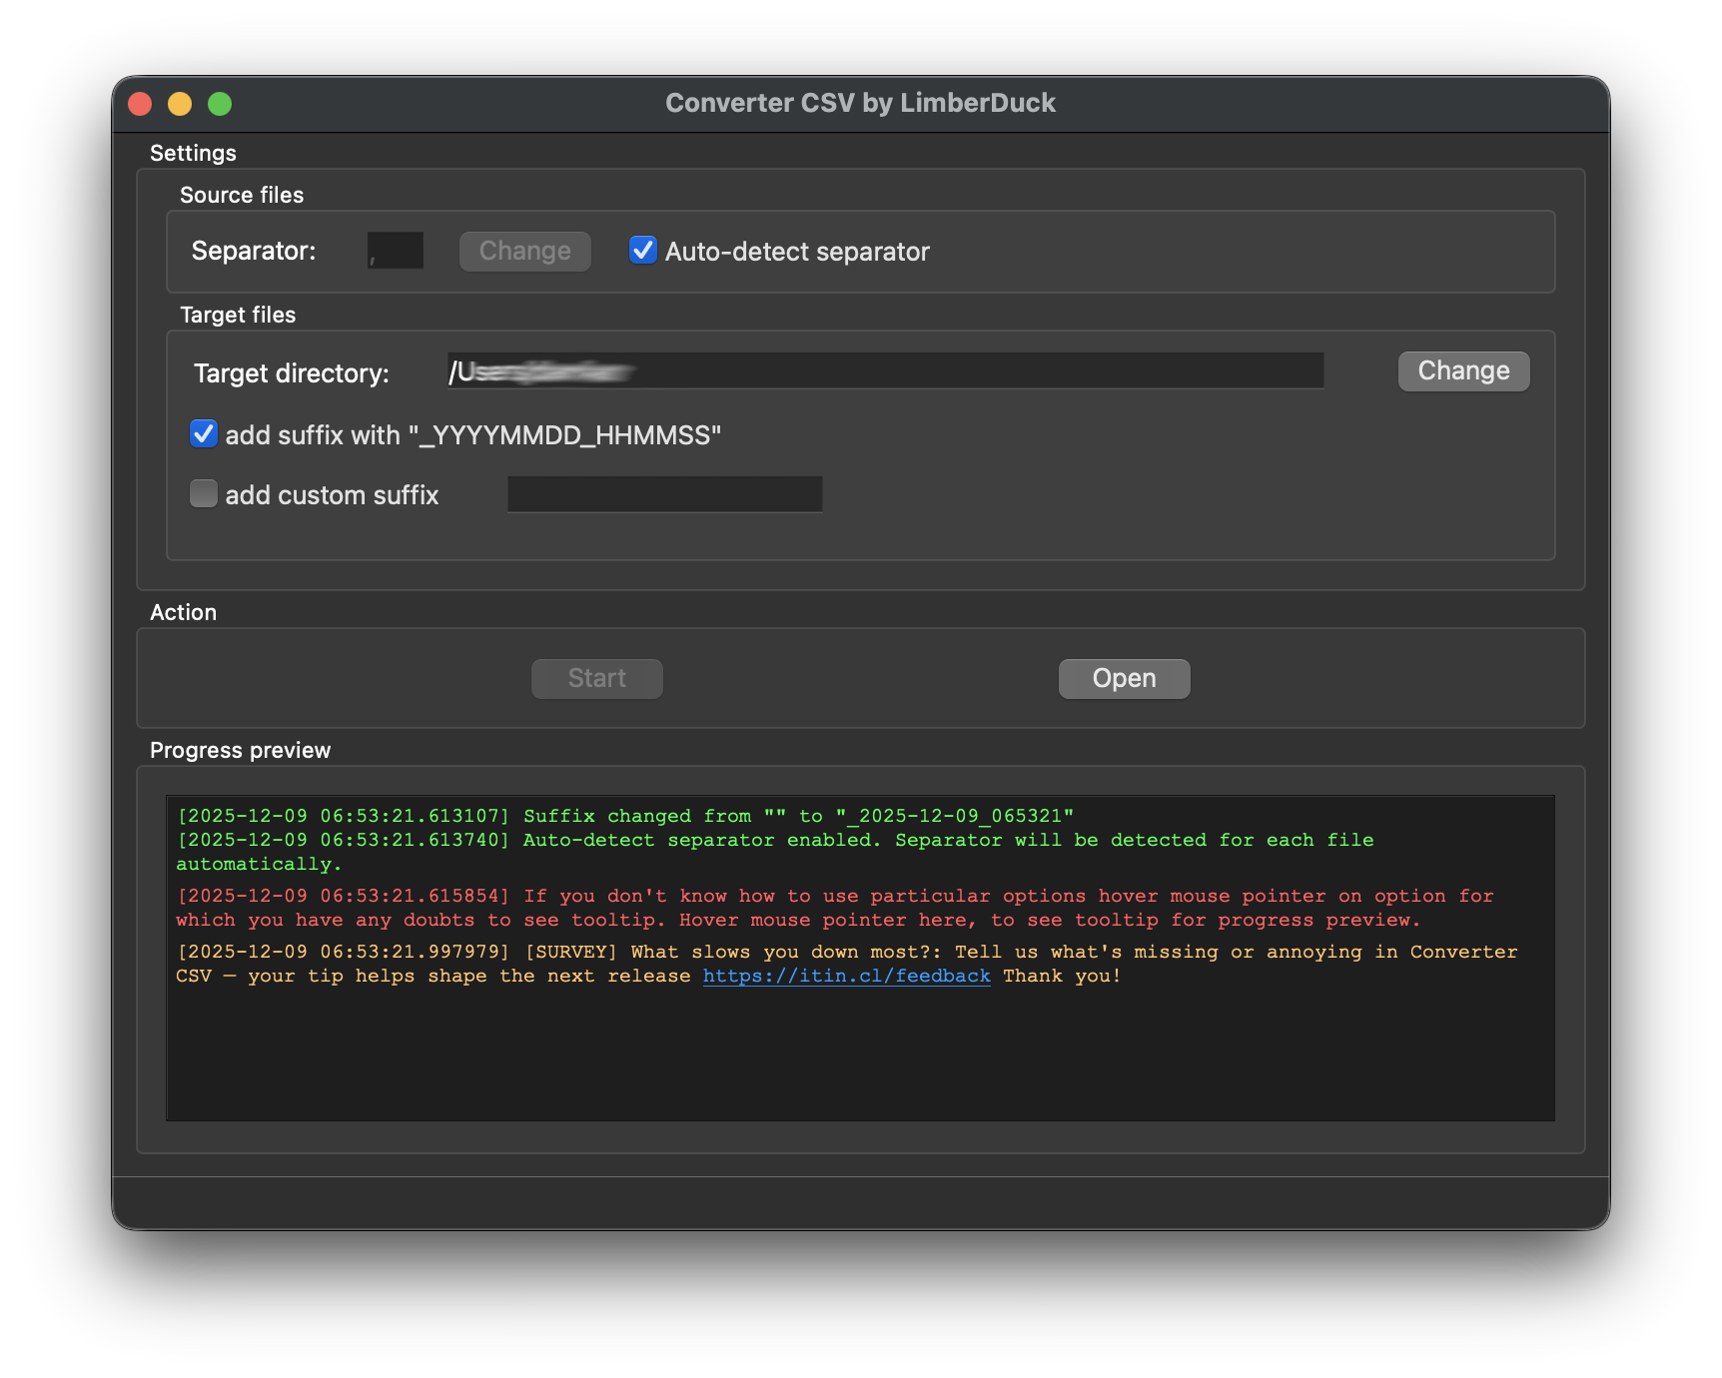This screenshot has width=1722, height=1378.
Task: Focus the custom suffix text box
Action: pos(664,494)
